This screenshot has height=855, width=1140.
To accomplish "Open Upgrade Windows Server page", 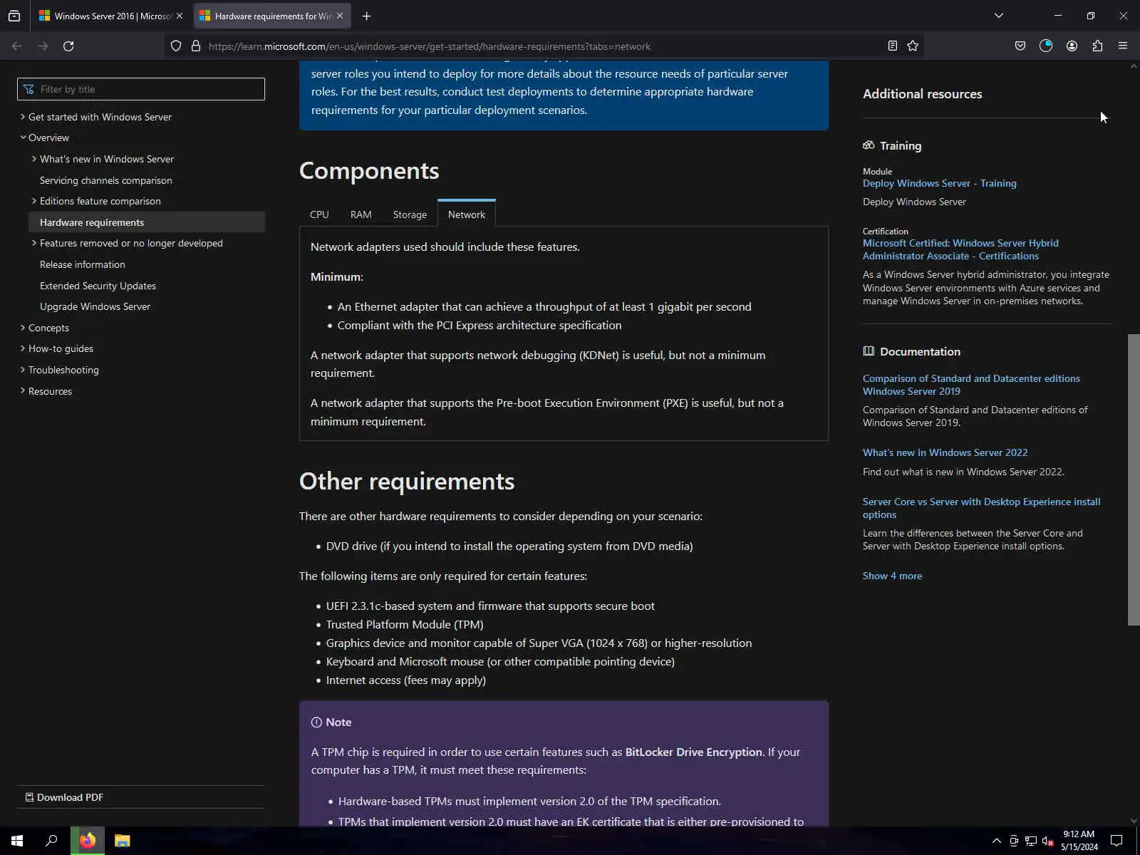I will [95, 306].
